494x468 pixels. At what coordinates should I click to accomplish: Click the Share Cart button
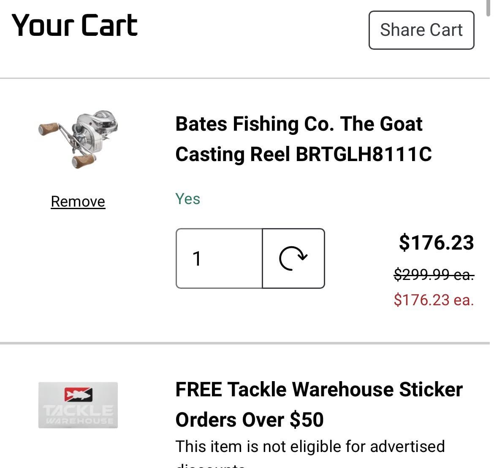pos(421,30)
